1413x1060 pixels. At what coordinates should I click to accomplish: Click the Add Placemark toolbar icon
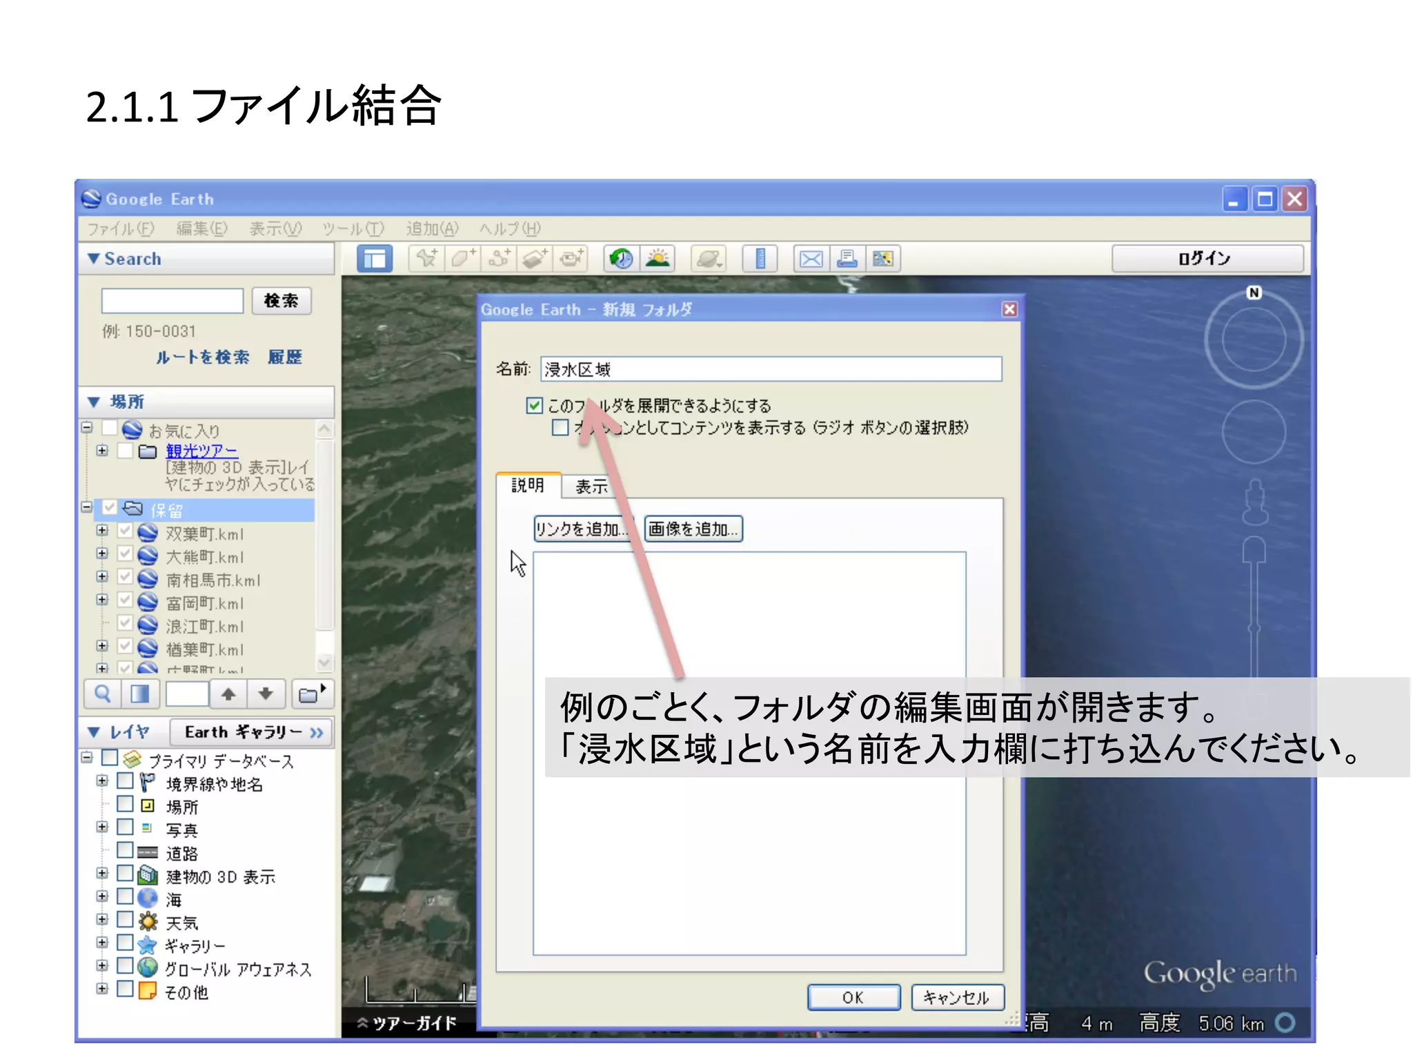tap(427, 259)
